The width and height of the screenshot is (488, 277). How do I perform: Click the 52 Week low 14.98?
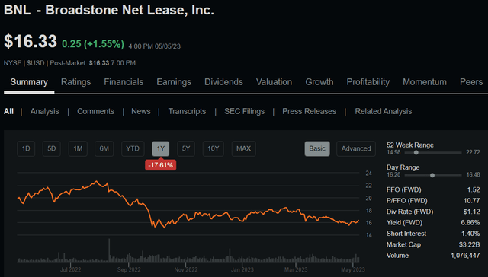(393, 152)
